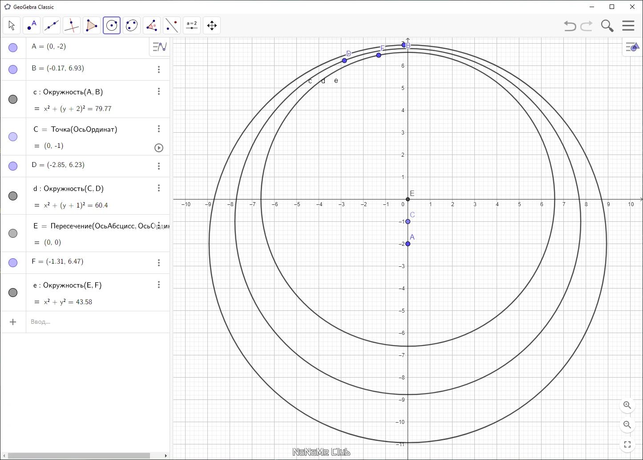Select the Move arrow tool
The width and height of the screenshot is (643, 460).
coord(12,25)
